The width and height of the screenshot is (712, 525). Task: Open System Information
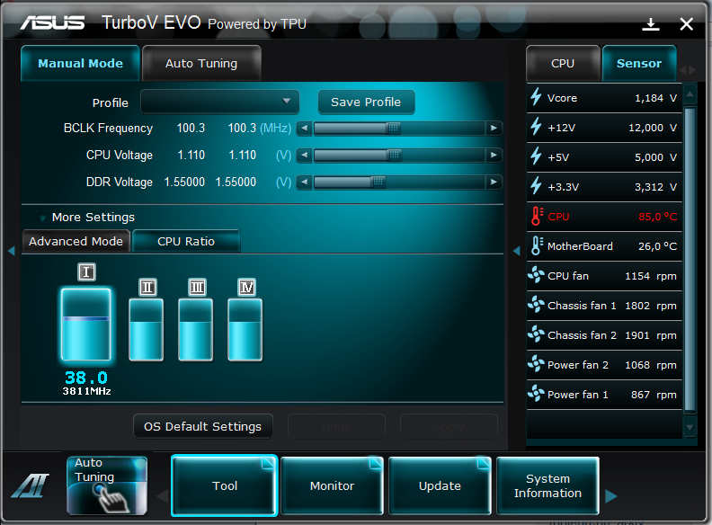547,485
